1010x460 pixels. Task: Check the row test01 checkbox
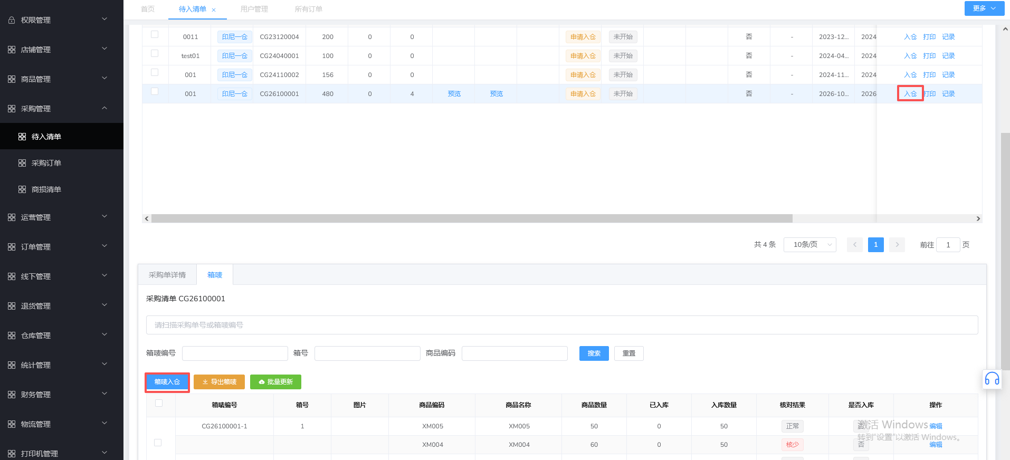pyautogui.click(x=155, y=53)
